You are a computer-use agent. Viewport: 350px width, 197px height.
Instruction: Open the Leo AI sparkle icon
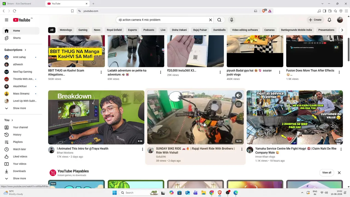336,11
